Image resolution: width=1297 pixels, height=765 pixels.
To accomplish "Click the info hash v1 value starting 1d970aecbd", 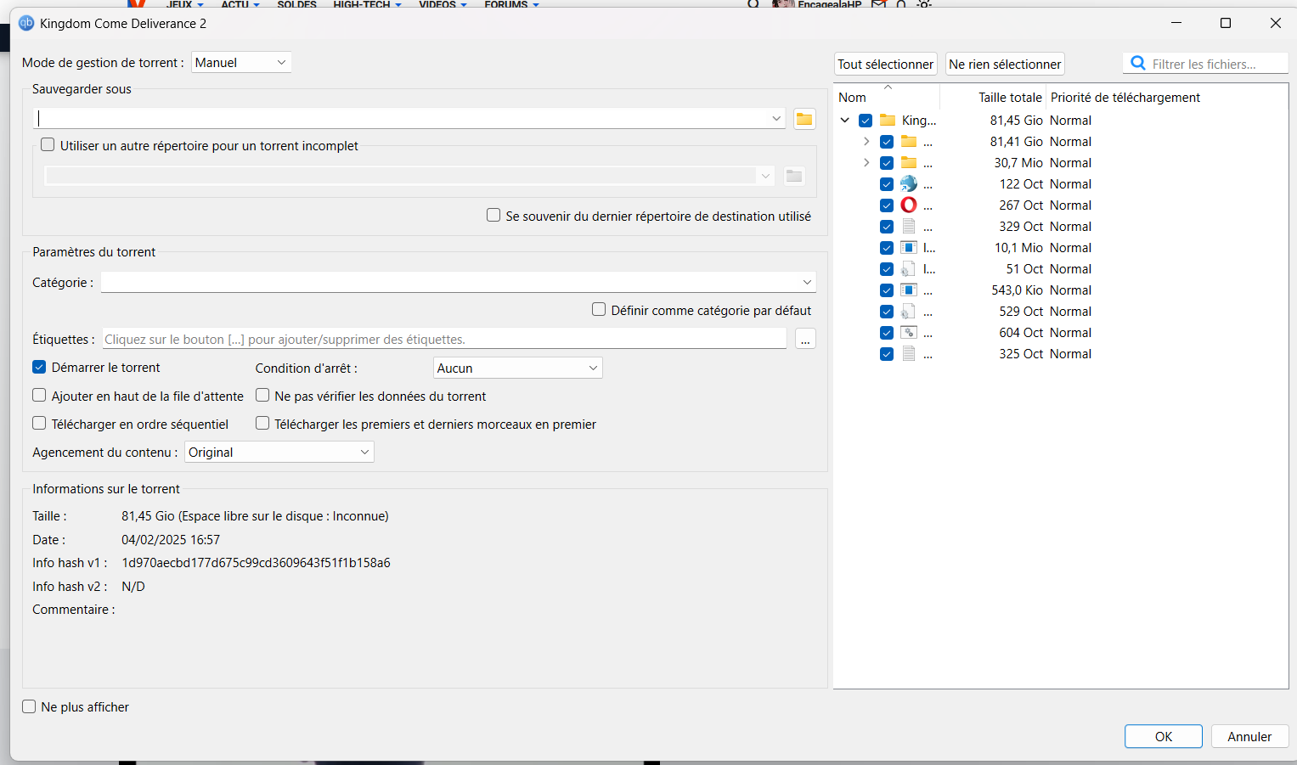I will tap(256, 563).
